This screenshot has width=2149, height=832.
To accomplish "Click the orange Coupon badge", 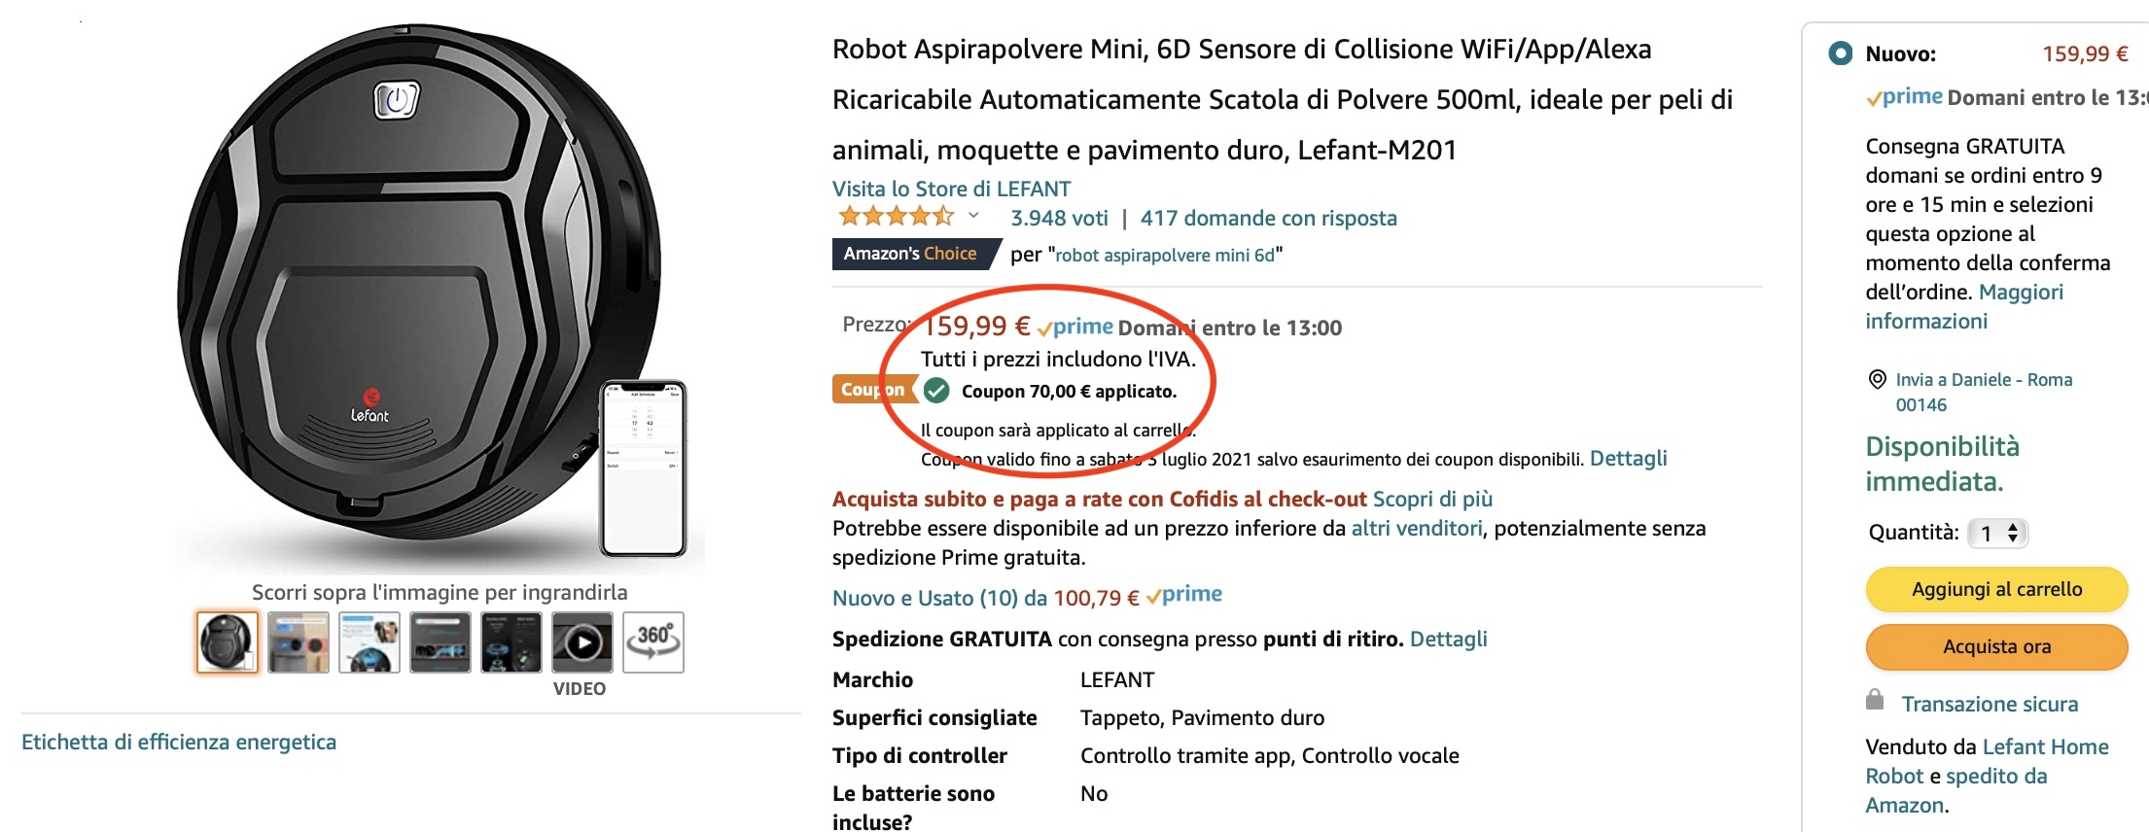I will [x=872, y=390].
